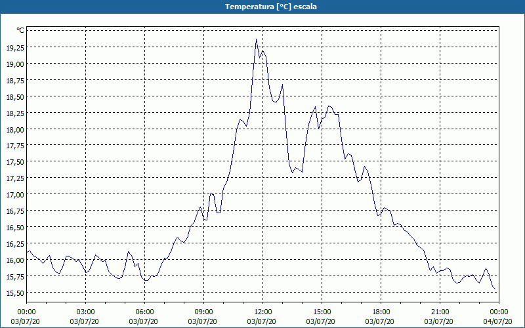Click the 18,25 y-axis label
The image size is (525, 328).
coord(15,113)
